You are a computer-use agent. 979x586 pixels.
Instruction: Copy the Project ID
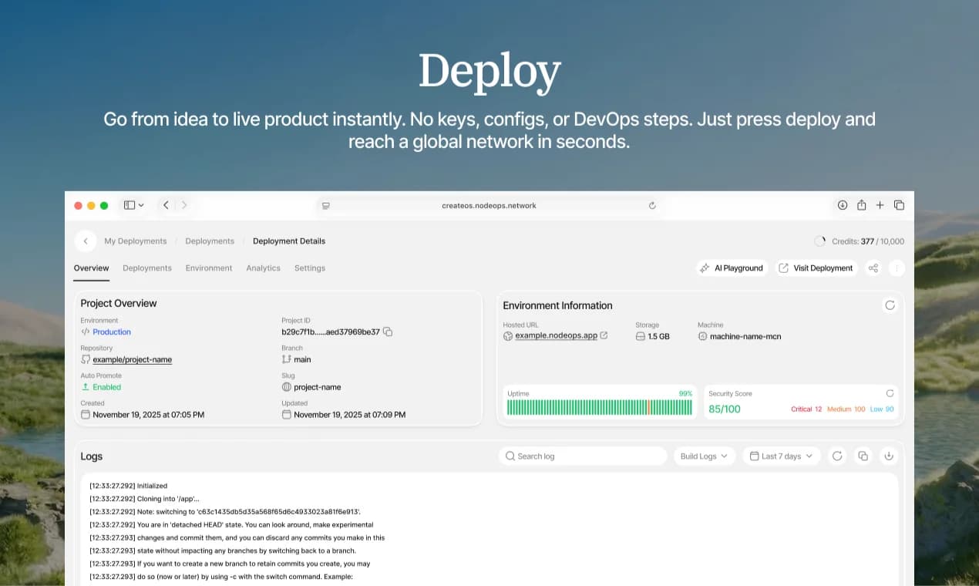[388, 331]
